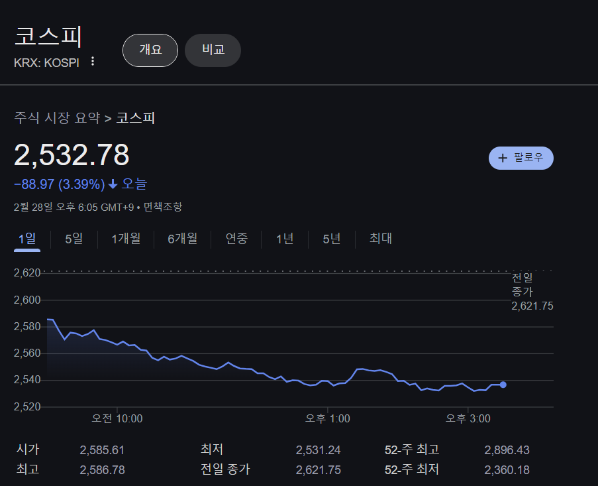Switch to the 1년 chart tab
The height and width of the screenshot is (486, 598).
pyautogui.click(x=285, y=239)
